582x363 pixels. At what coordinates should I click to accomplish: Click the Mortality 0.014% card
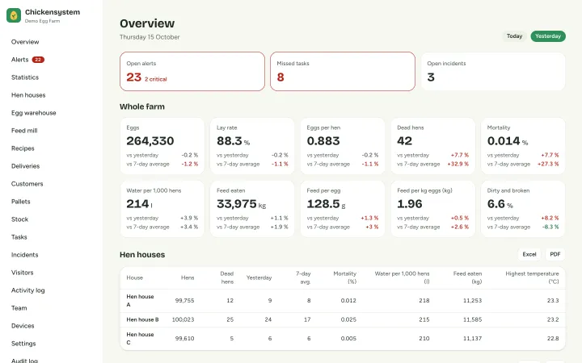click(523, 146)
